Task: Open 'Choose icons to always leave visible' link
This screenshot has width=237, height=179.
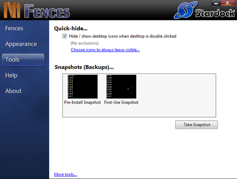Action: click(105, 50)
